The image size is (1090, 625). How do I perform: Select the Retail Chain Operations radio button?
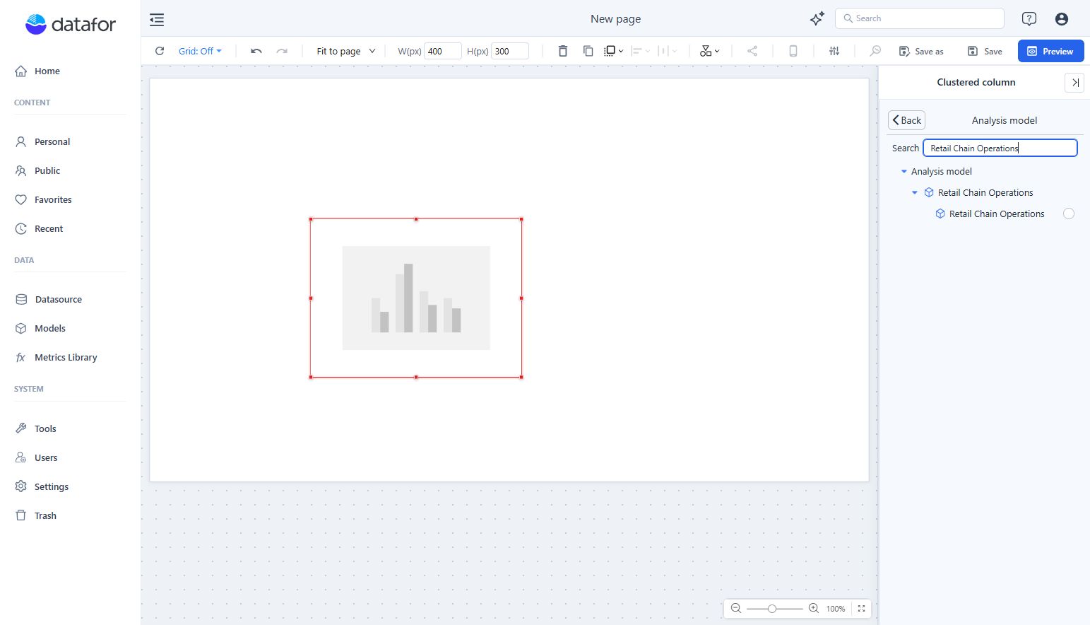[x=1069, y=214]
